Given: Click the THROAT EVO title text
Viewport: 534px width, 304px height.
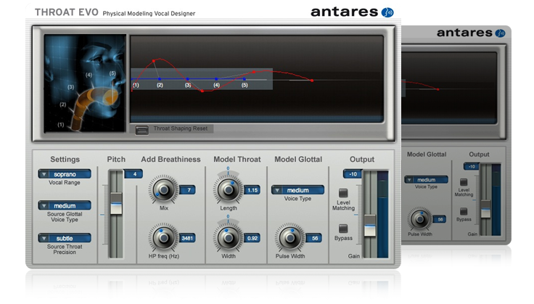Looking at the screenshot, I should pos(67,12).
